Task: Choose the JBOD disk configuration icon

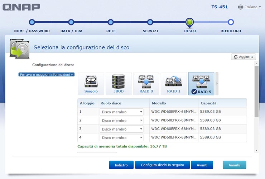Action: [x=119, y=84]
